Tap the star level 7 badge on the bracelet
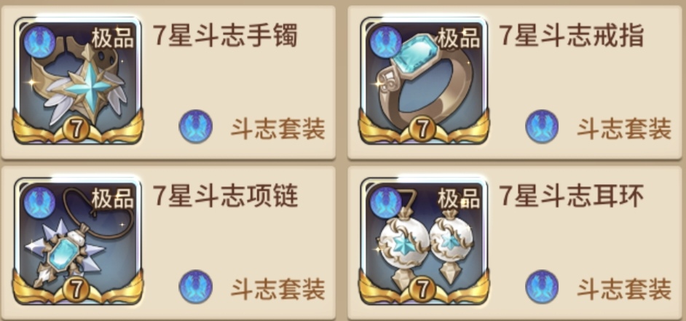The height and width of the screenshot is (321, 686). point(76,130)
